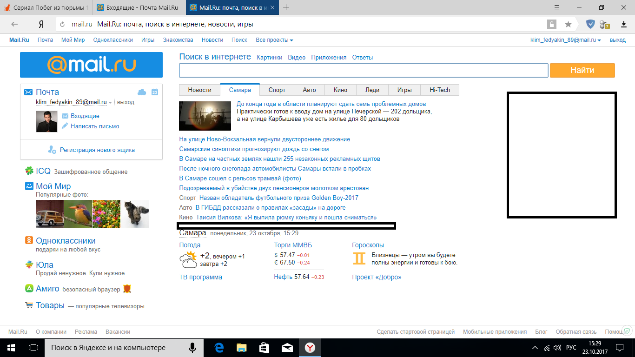Click Сделать стартовой страницей footer link
The image size is (635, 357).
point(416,332)
